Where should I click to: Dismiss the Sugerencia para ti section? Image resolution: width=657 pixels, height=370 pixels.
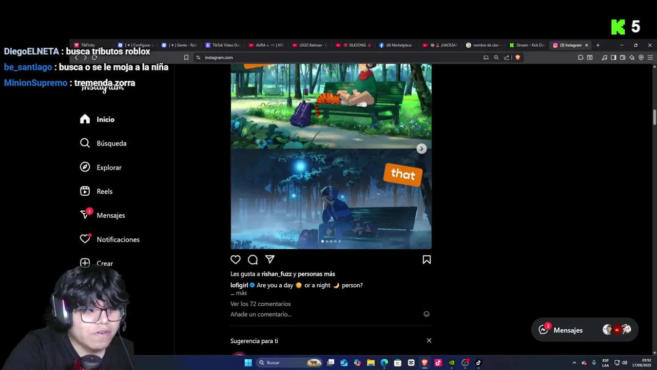(x=429, y=340)
